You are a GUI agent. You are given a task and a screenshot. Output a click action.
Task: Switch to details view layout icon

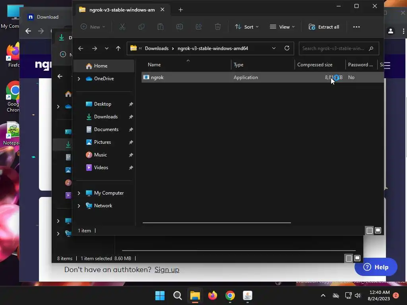370,230
